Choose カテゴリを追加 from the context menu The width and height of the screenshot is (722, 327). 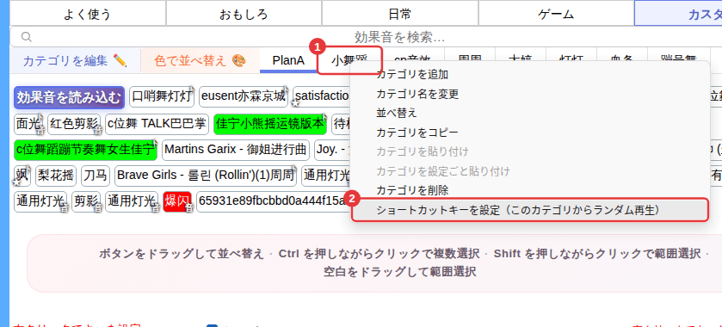coord(530,74)
